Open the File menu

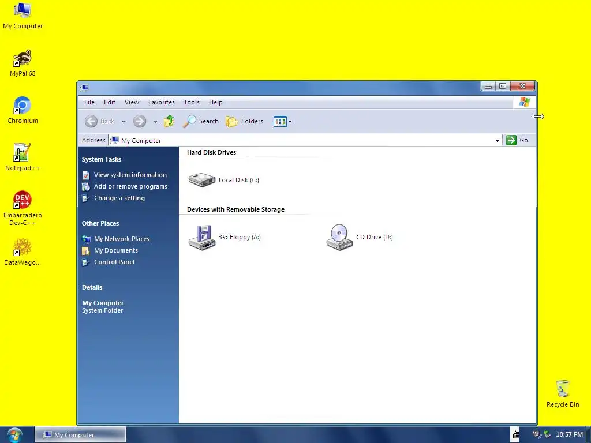click(89, 102)
